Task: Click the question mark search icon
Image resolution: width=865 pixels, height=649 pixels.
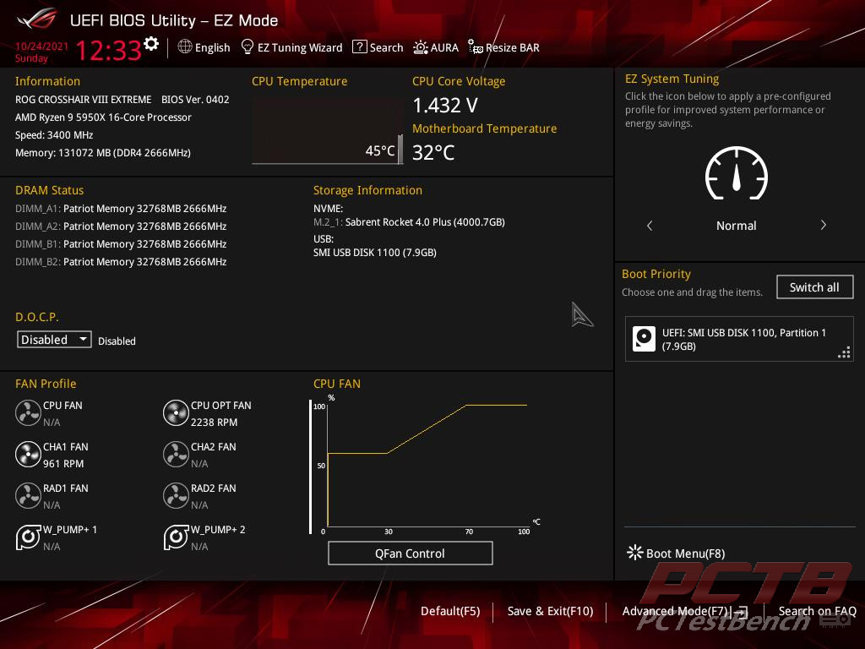Action: (359, 47)
